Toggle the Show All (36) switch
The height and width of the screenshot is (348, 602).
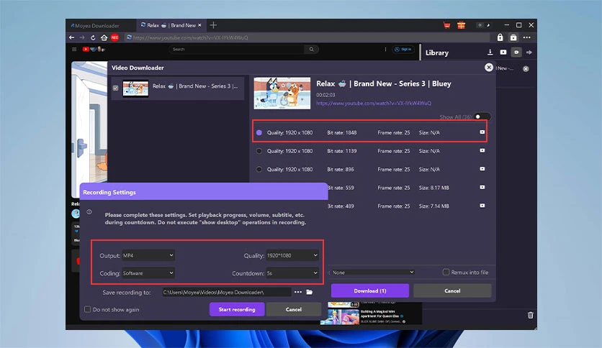[x=482, y=117]
